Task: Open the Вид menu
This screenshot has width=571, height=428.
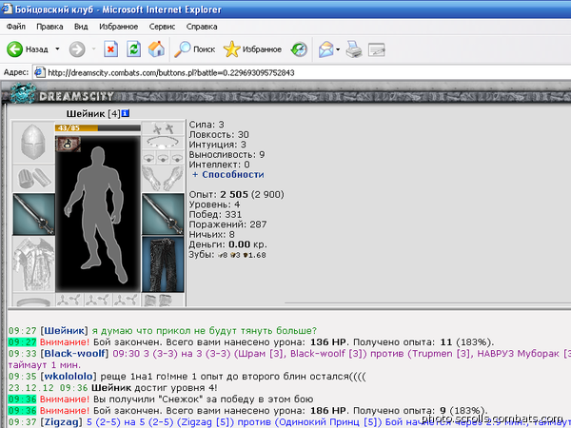Action: click(81, 27)
